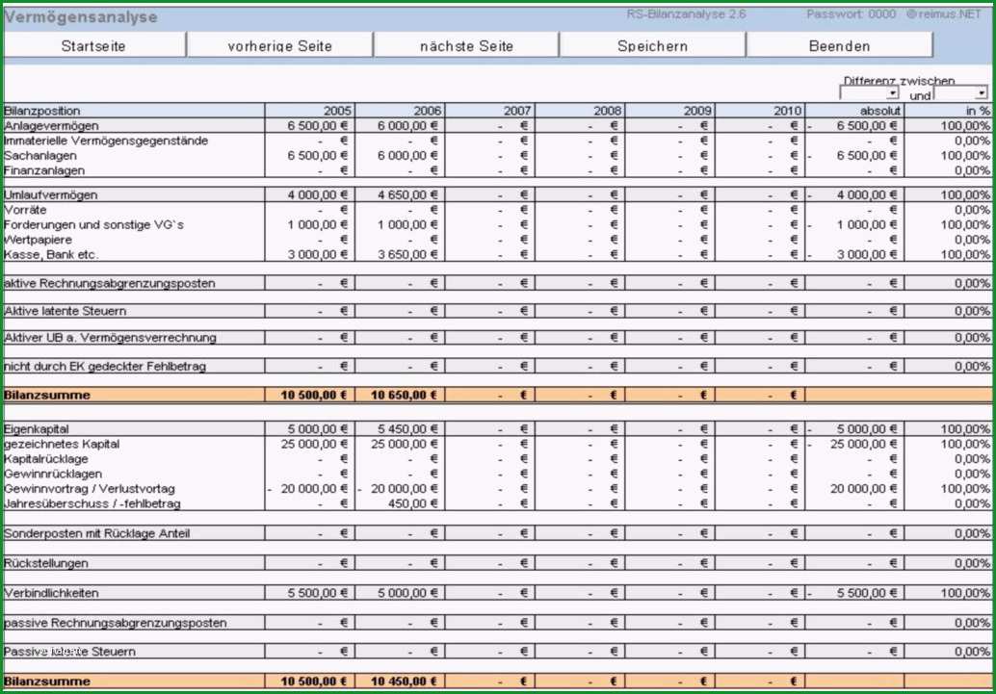Select aktive Rechnungsabgrenzungsposten row label

(109, 283)
